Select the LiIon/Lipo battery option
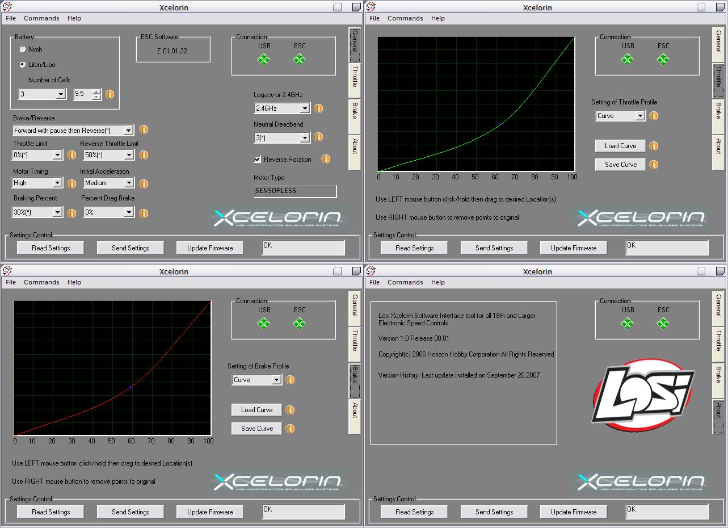The image size is (728, 528). [x=23, y=65]
